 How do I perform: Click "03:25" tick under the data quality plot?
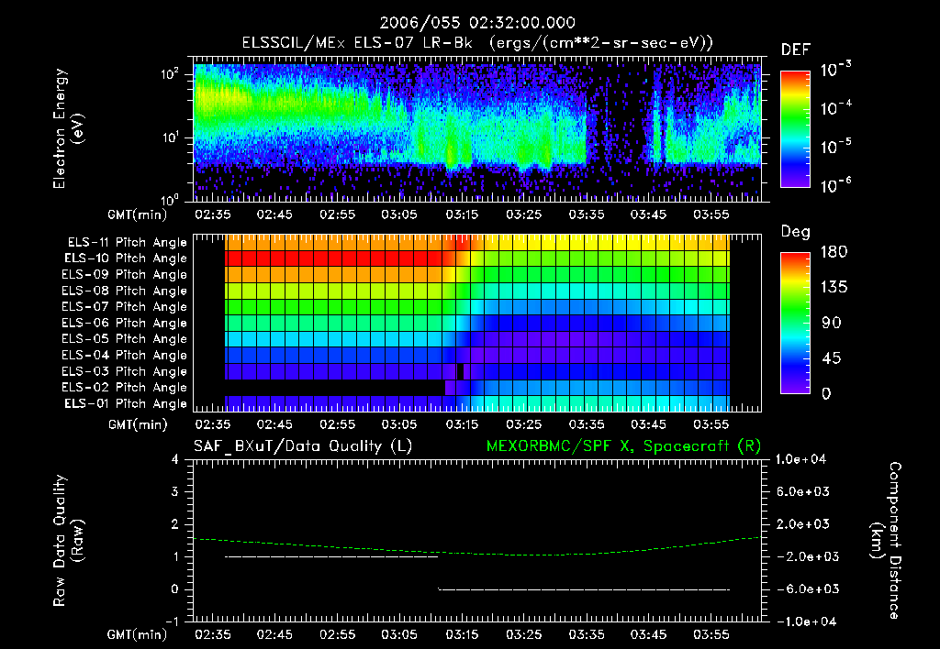(524, 634)
